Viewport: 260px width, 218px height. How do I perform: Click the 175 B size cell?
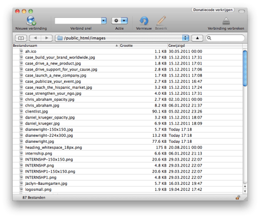[x=161, y=147]
